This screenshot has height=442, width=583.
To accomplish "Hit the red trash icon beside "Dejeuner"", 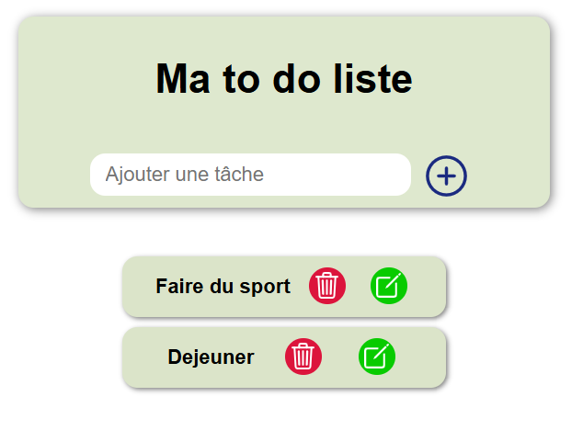I will [x=304, y=357].
